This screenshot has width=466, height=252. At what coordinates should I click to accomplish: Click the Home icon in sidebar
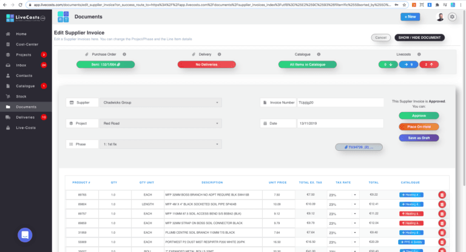8,34
